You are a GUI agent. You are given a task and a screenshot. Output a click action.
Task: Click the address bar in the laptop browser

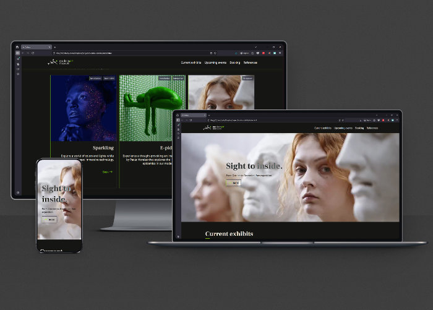[276, 120]
